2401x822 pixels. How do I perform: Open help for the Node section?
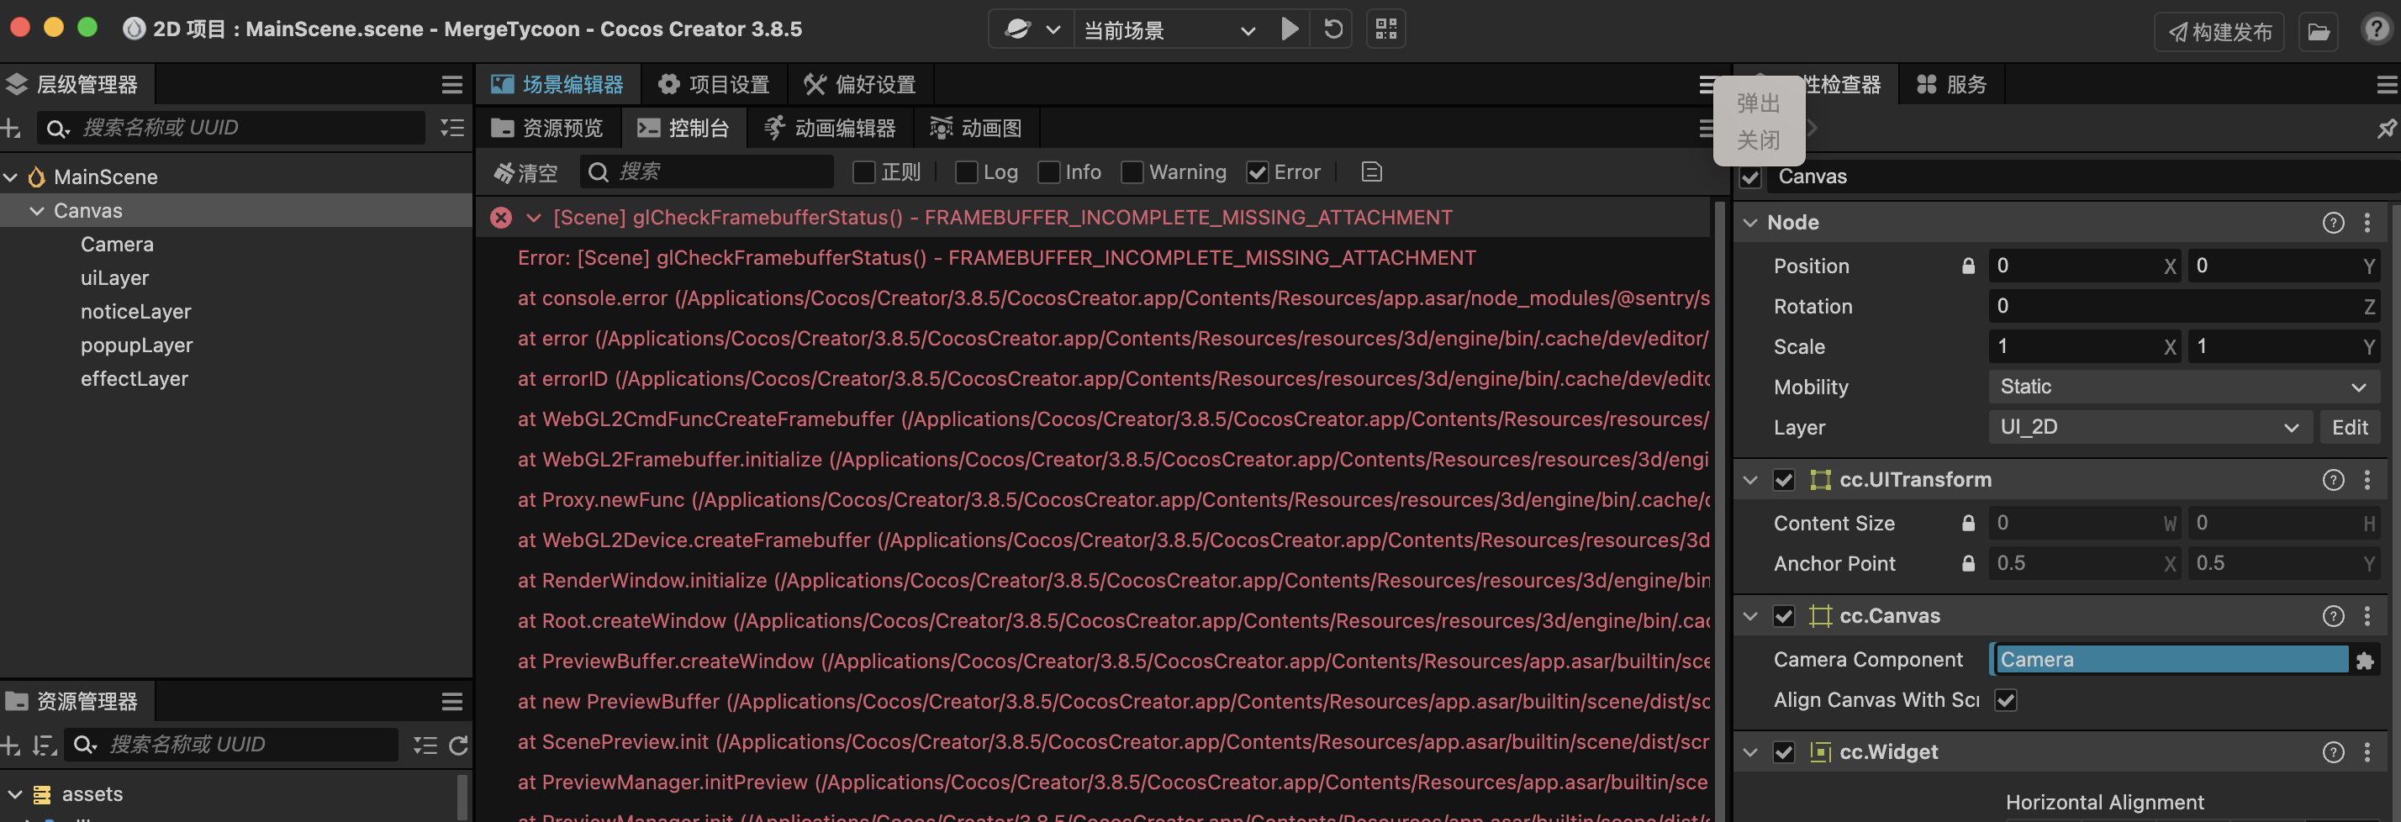click(x=2333, y=223)
